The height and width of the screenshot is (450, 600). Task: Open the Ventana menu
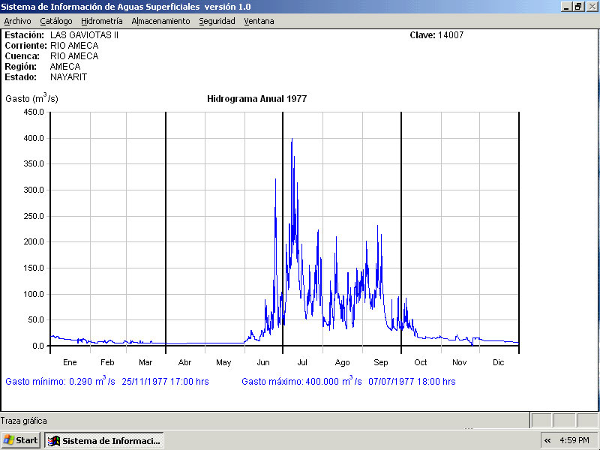click(259, 21)
